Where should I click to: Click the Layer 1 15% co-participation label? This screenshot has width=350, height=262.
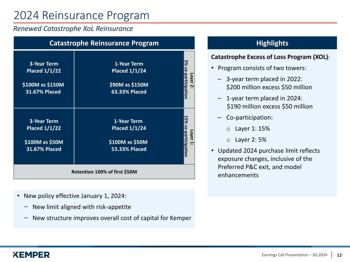pos(189,136)
